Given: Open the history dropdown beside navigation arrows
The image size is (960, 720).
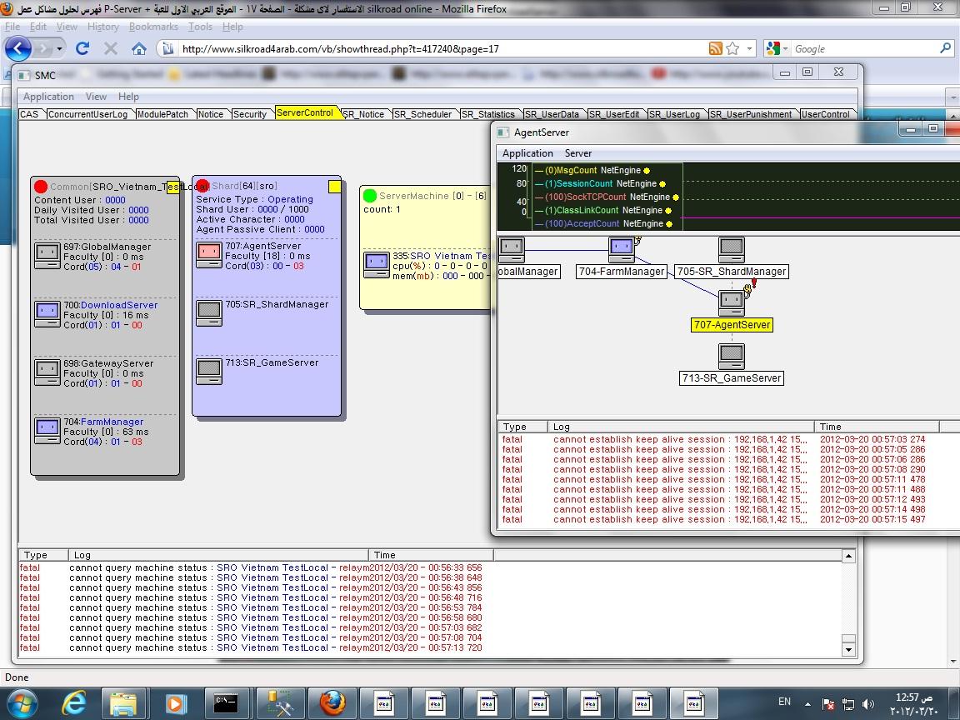Looking at the screenshot, I should click(x=59, y=48).
